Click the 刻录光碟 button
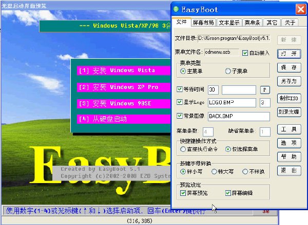Image resolution: width=308 pixels, height=225 pixels. point(289,112)
